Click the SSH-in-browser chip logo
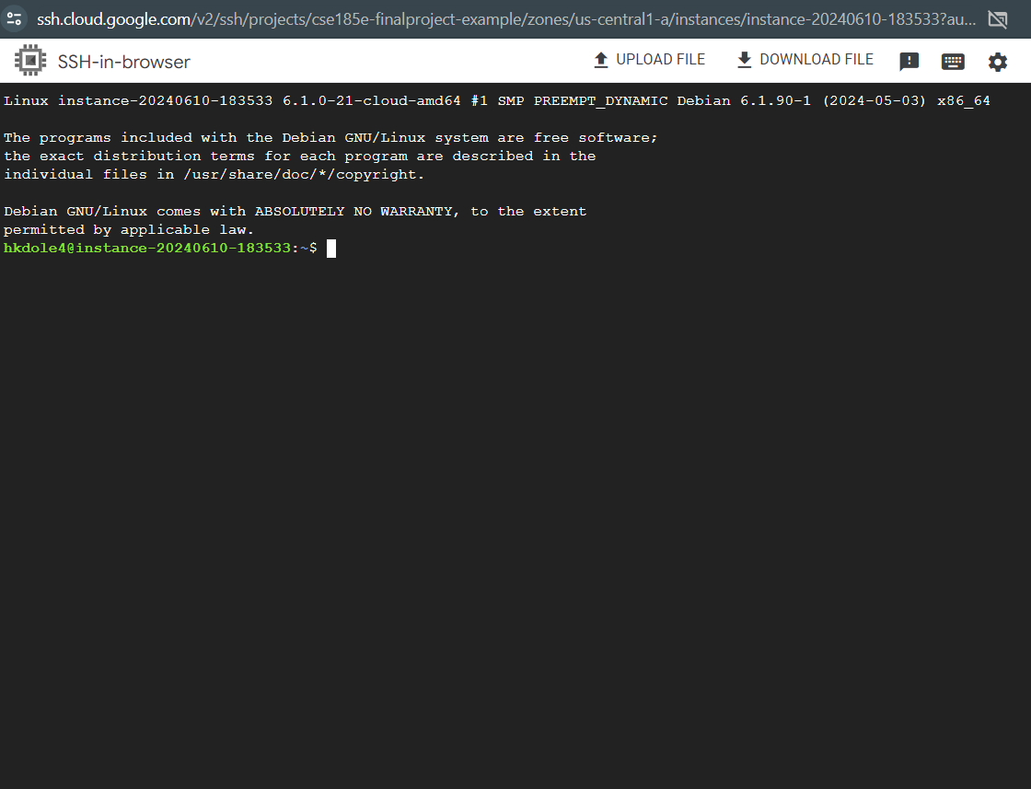1031x789 pixels. coord(30,62)
